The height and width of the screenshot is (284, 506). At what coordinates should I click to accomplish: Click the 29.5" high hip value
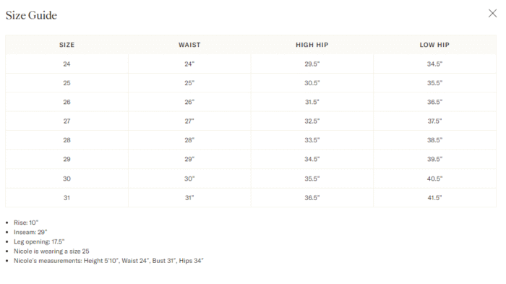[x=312, y=64]
